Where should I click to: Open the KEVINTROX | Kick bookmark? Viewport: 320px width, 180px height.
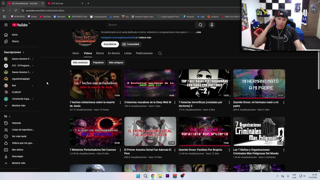pyautogui.click(x=77, y=17)
